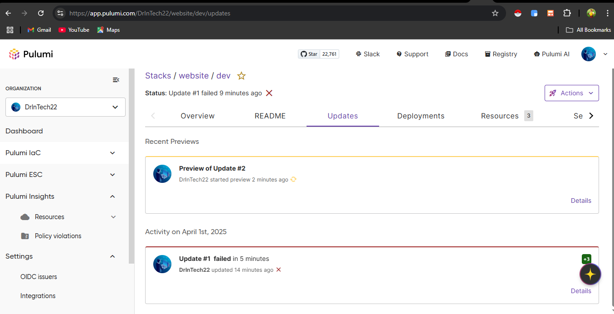Open Pulumi AI from the header

(551, 54)
